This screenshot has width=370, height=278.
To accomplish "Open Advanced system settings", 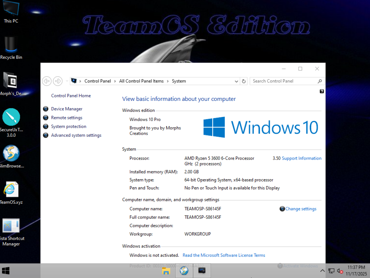I will (76, 135).
